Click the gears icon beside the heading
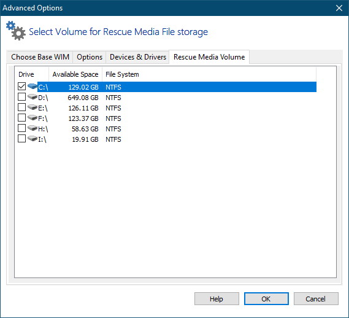349x318 pixels. [15, 31]
